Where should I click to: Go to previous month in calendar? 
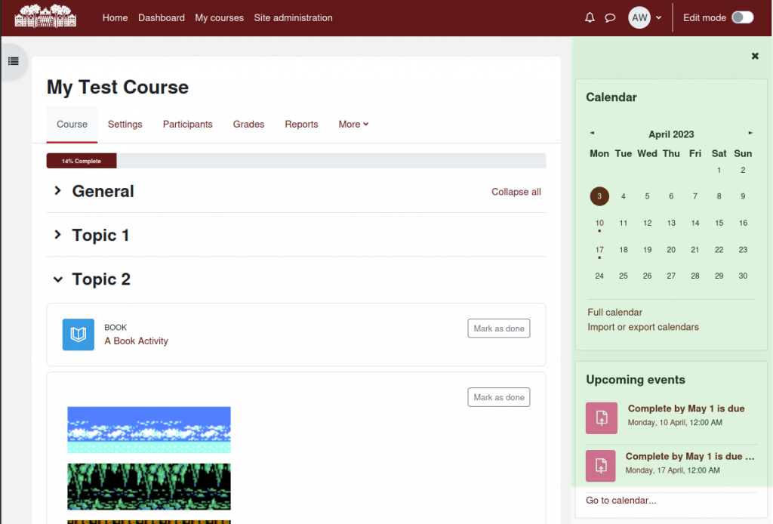[x=592, y=133]
